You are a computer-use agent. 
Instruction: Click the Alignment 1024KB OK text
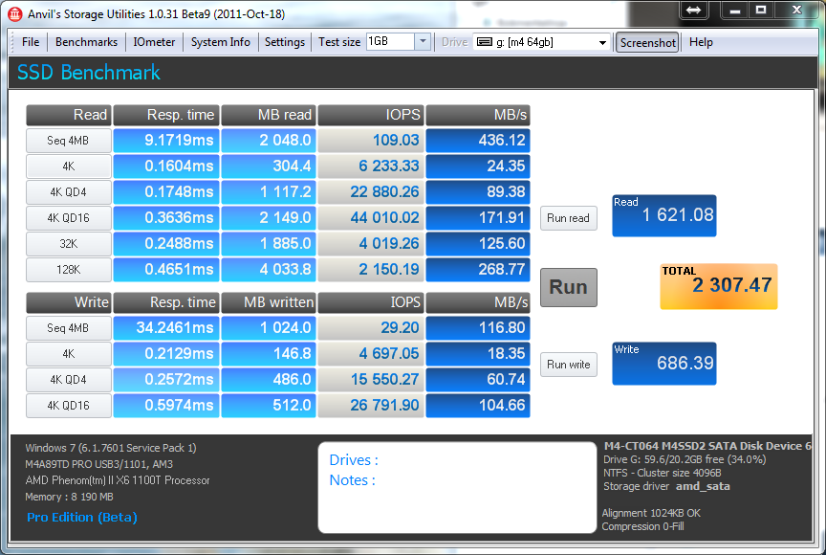[652, 513]
